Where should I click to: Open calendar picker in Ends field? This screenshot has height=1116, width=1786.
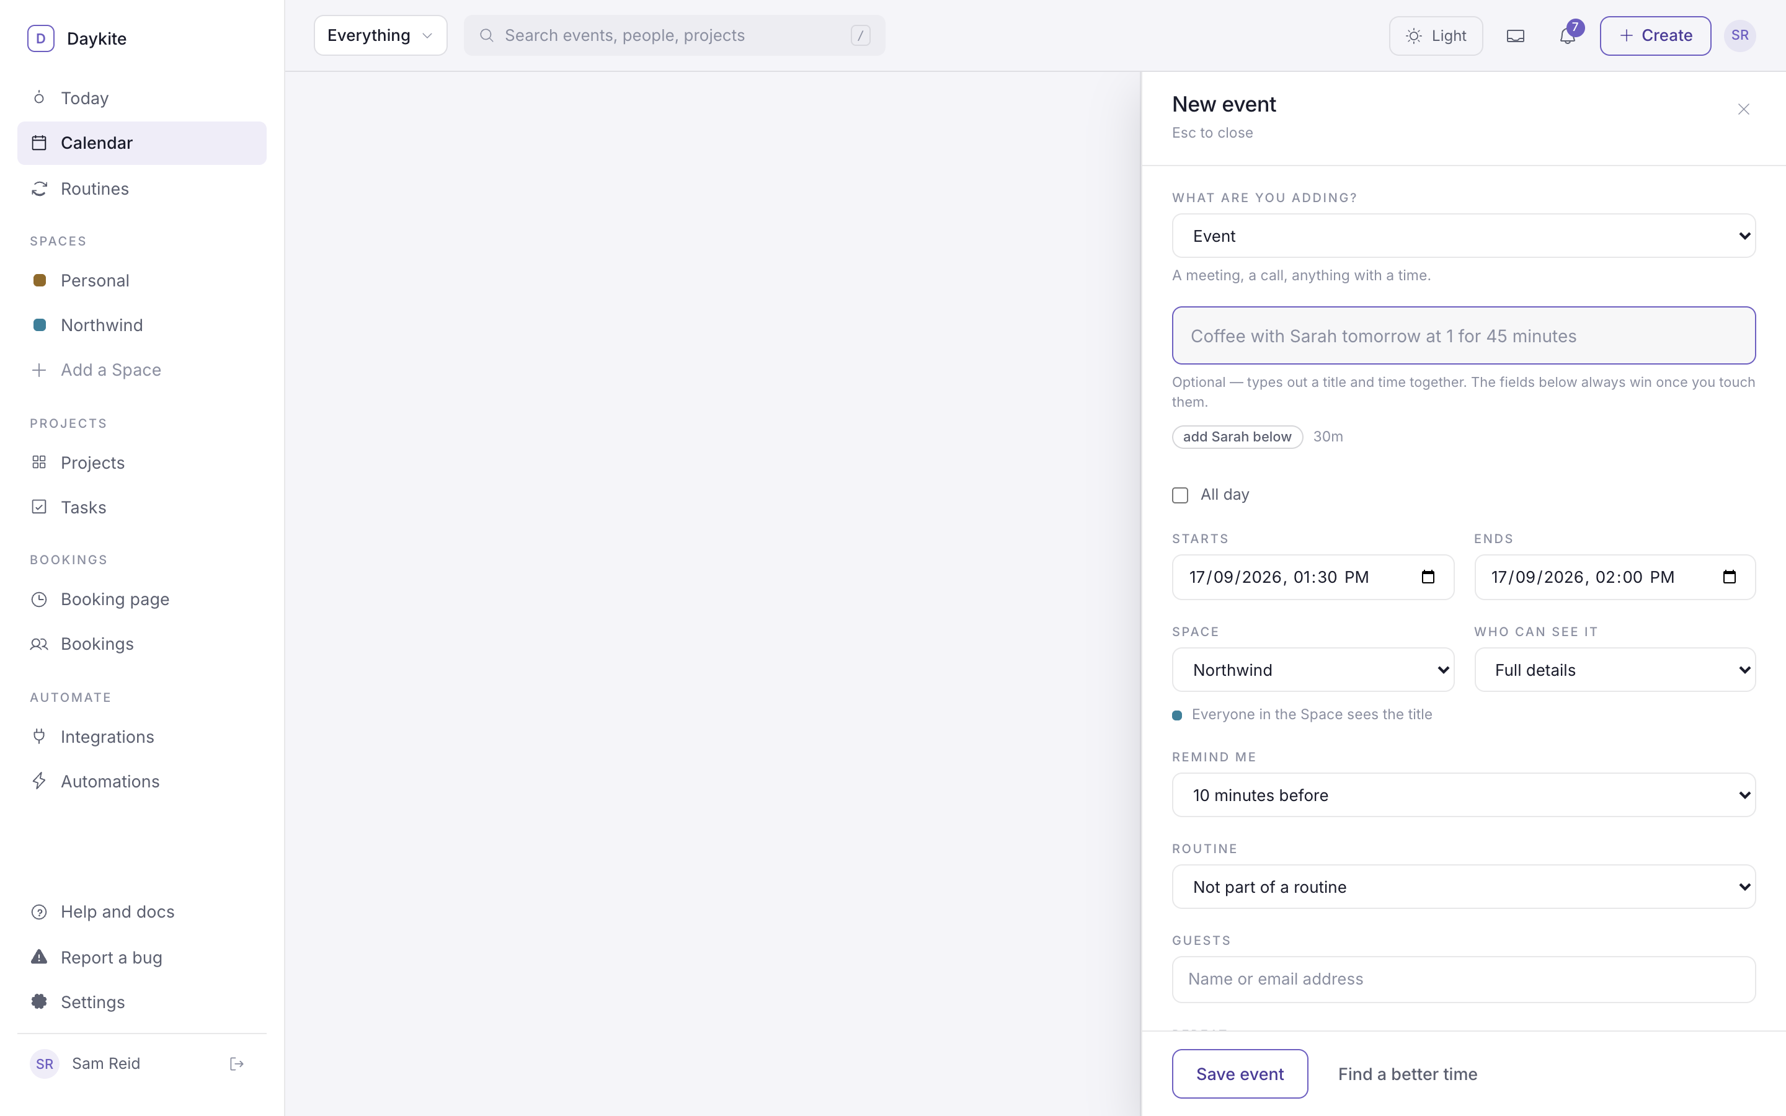[1729, 577]
